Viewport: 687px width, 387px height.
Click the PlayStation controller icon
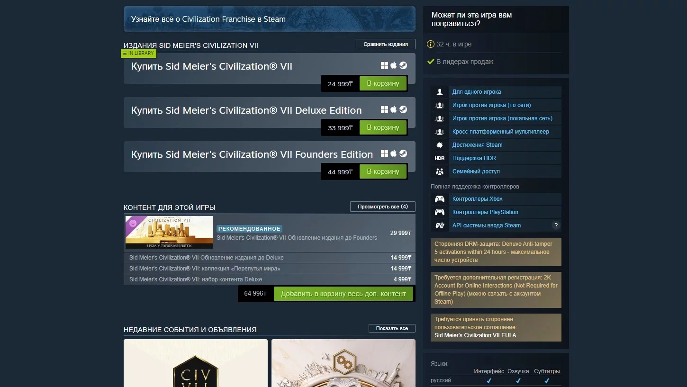click(440, 212)
